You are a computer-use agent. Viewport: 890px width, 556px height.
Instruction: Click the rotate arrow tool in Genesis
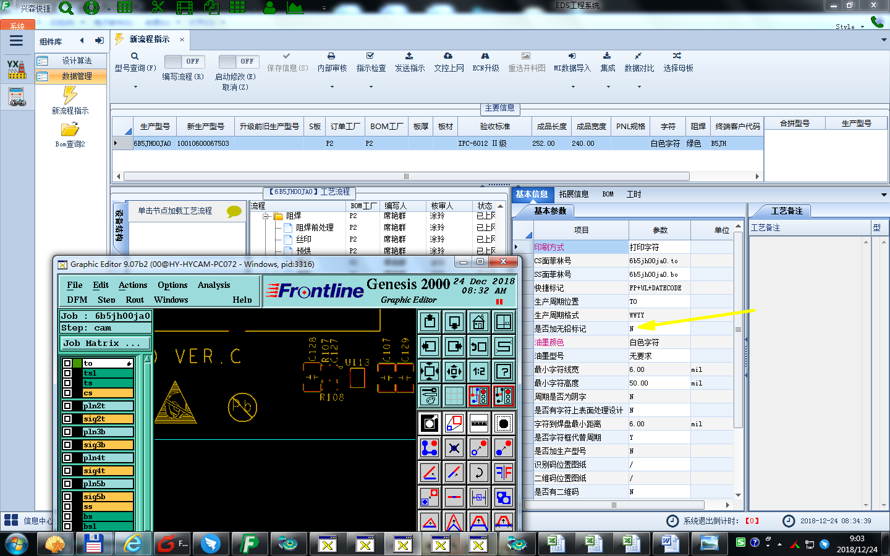(x=479, y=473)
